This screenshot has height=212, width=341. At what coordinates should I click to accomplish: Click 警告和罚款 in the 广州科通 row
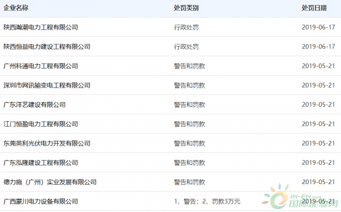tap(189, 66)
